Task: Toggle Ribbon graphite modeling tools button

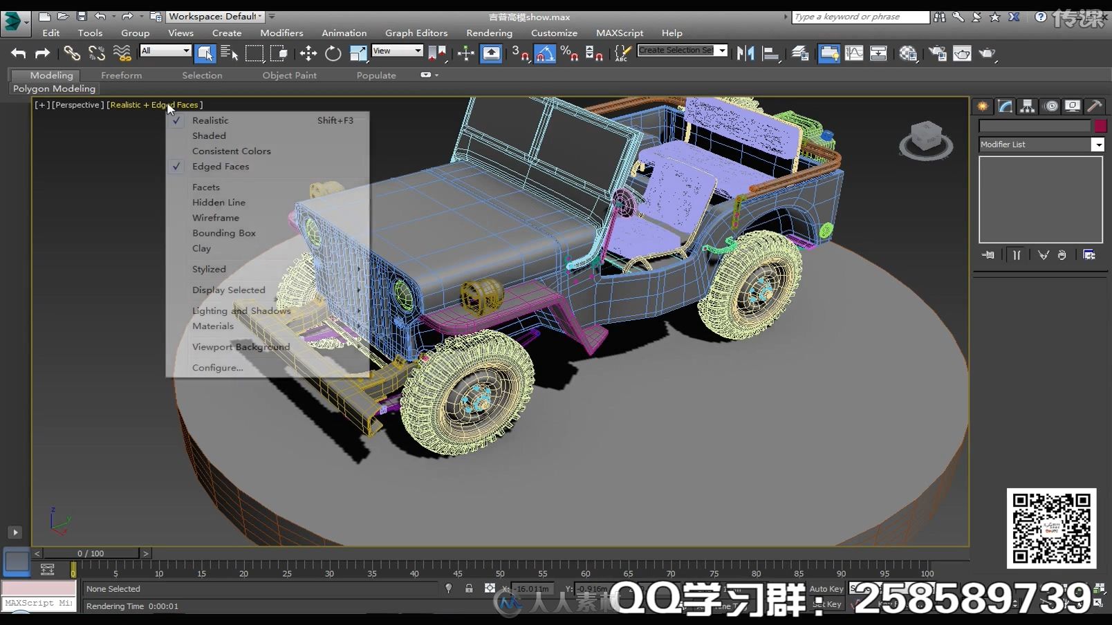Action: (829, 53)
